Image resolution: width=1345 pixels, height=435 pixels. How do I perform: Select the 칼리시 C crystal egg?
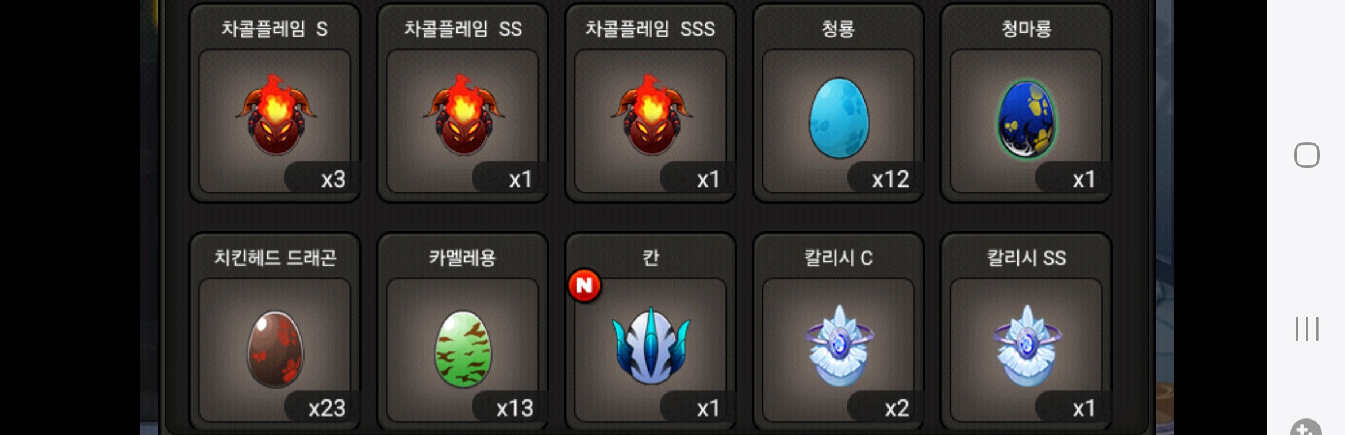click(839, 345)
